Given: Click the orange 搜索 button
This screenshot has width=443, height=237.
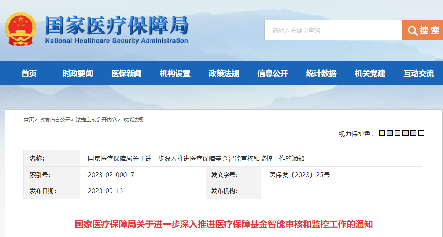Looking at the screenshot, I should 422,30.
